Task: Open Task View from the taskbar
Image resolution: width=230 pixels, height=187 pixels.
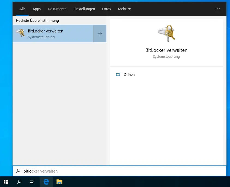Action: pos(32,182)
